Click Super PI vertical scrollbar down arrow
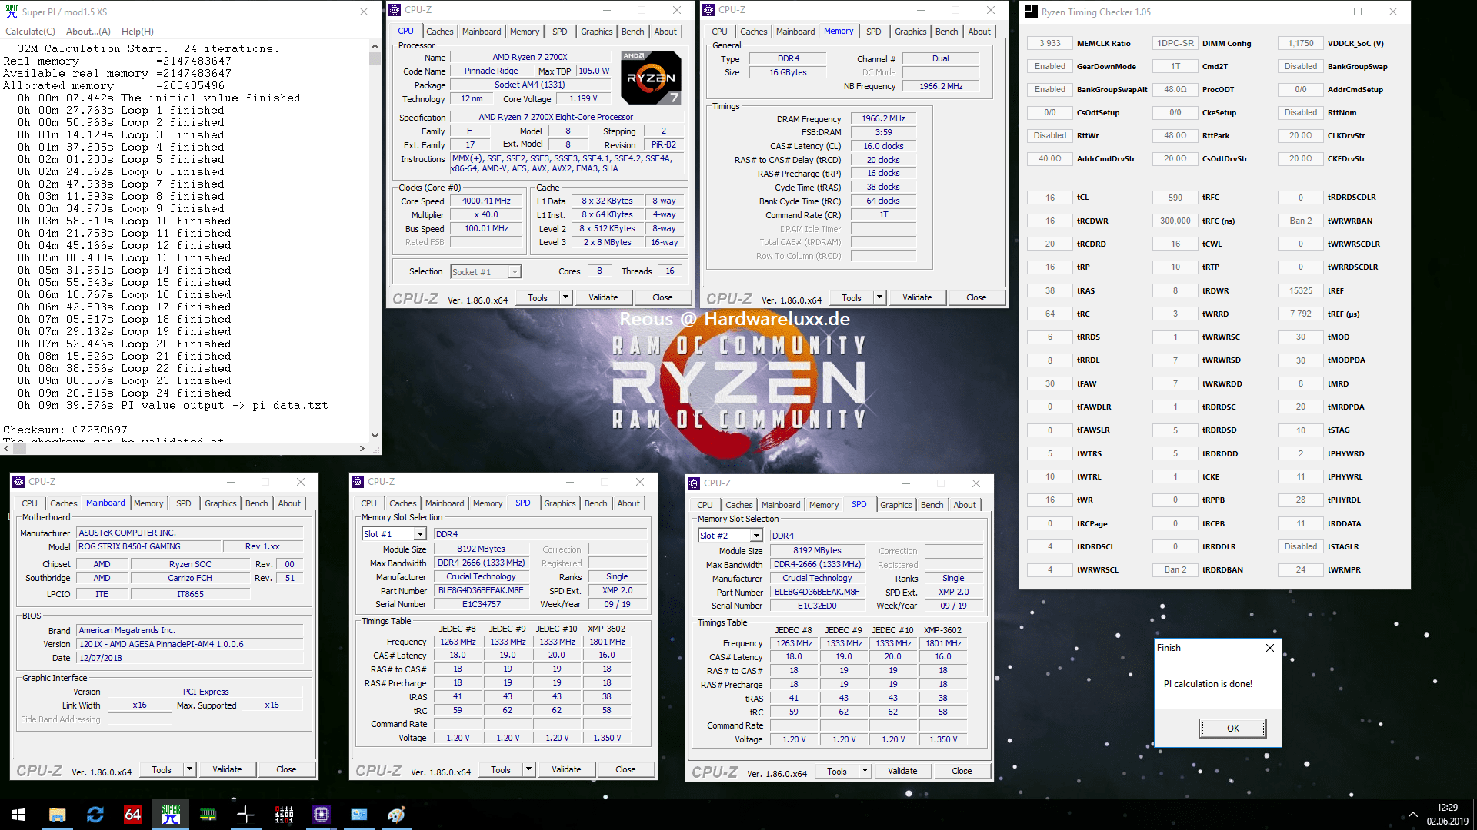This screenshot has height=830, width=1477. (375, 436)
